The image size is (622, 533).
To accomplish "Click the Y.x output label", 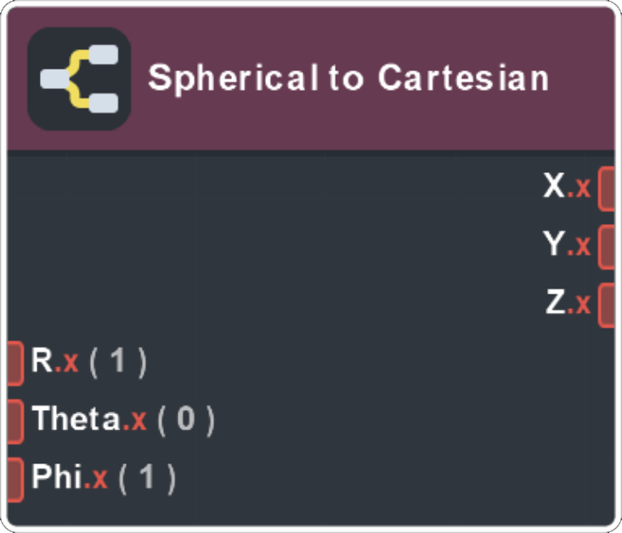I will click(567, 246).
